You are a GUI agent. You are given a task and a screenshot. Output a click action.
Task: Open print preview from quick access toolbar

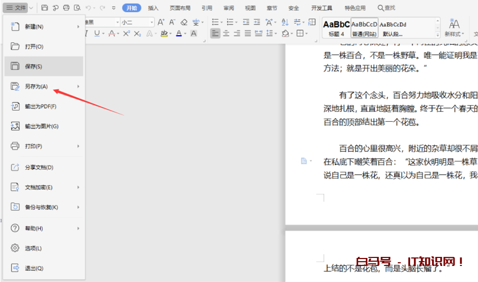77,8
